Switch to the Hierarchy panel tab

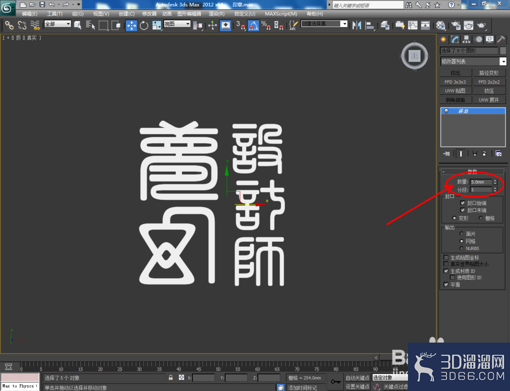coord(467,40)
